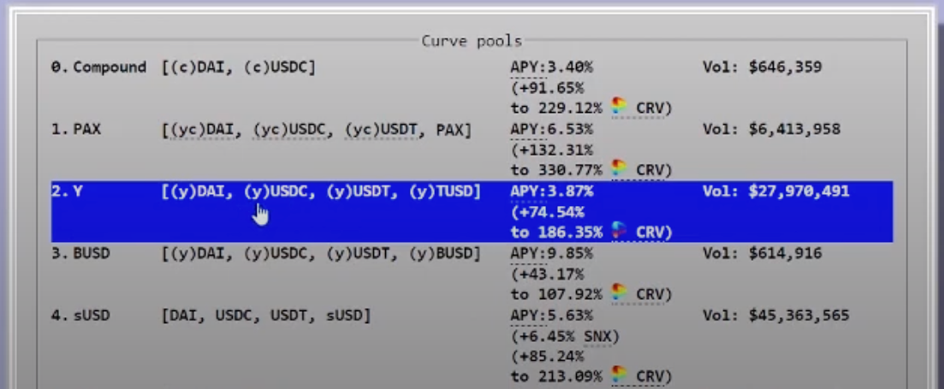Click the to 107.92% CRV boost value
This screenshot has height=389, width=944.
[556, 295]
